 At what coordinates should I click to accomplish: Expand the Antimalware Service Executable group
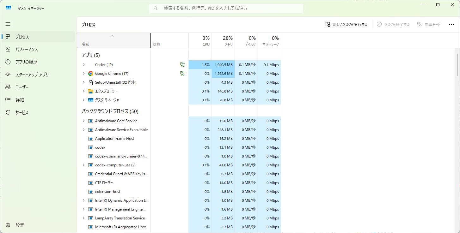pyautogui.click(x=83, y=130)
